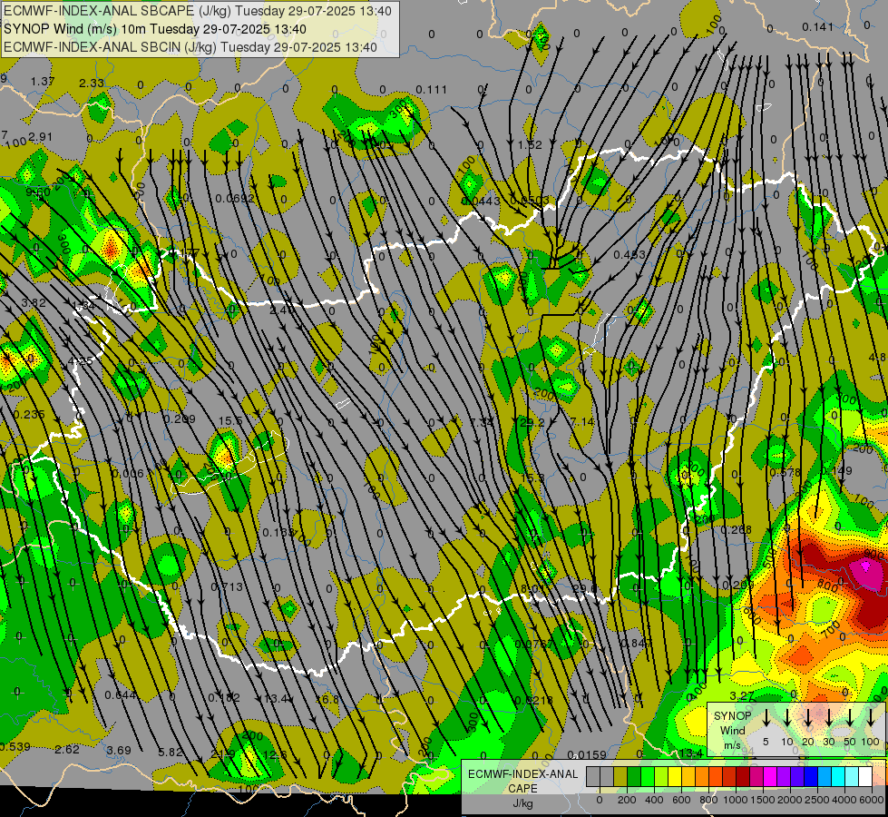Pick the dark red swatch in CAPE colorbar
Image resolution: width=888 pixels, height=817 pixels.
[743, 777]
